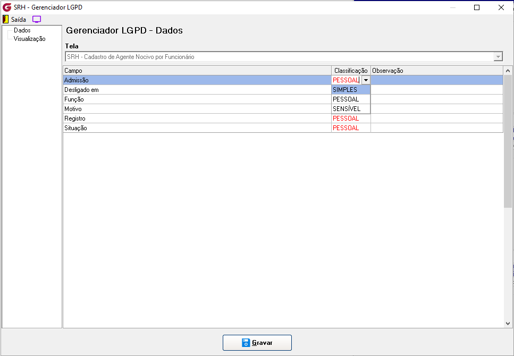514x356 pixels.
Task: Select Visualização in the left tree
Action: tap(30, 39)
